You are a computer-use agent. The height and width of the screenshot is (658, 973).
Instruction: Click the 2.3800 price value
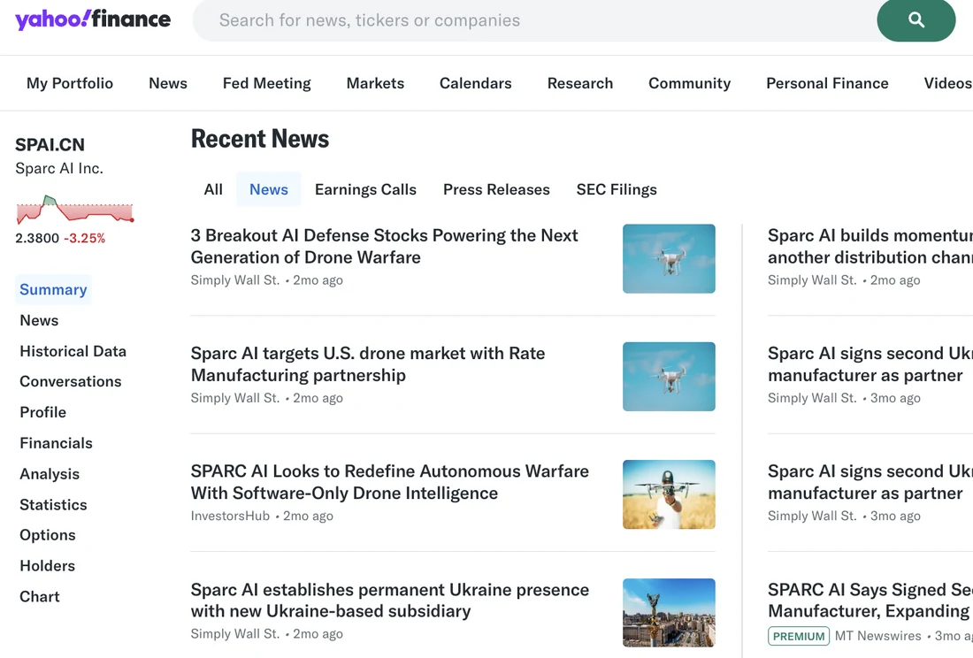tap(37, 238)
